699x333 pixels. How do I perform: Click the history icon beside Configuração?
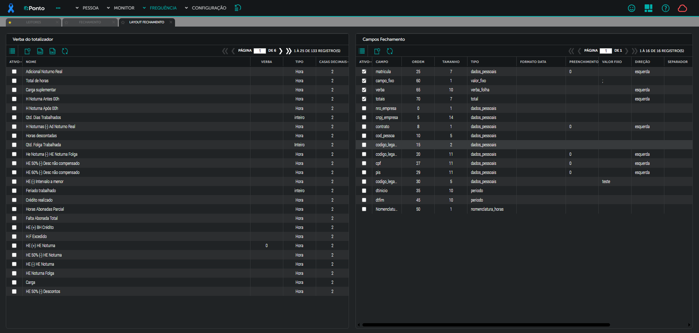[238, 8]
